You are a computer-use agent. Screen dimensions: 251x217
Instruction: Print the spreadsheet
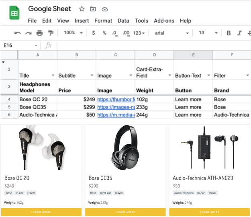coord(39,33)
